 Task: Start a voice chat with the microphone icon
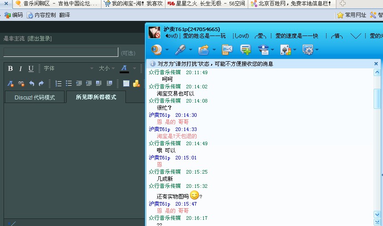[180, 49]
